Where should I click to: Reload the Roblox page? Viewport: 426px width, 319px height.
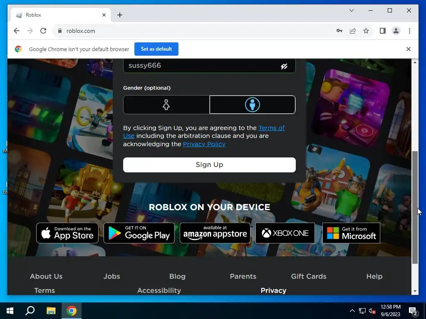click(43, 31)
